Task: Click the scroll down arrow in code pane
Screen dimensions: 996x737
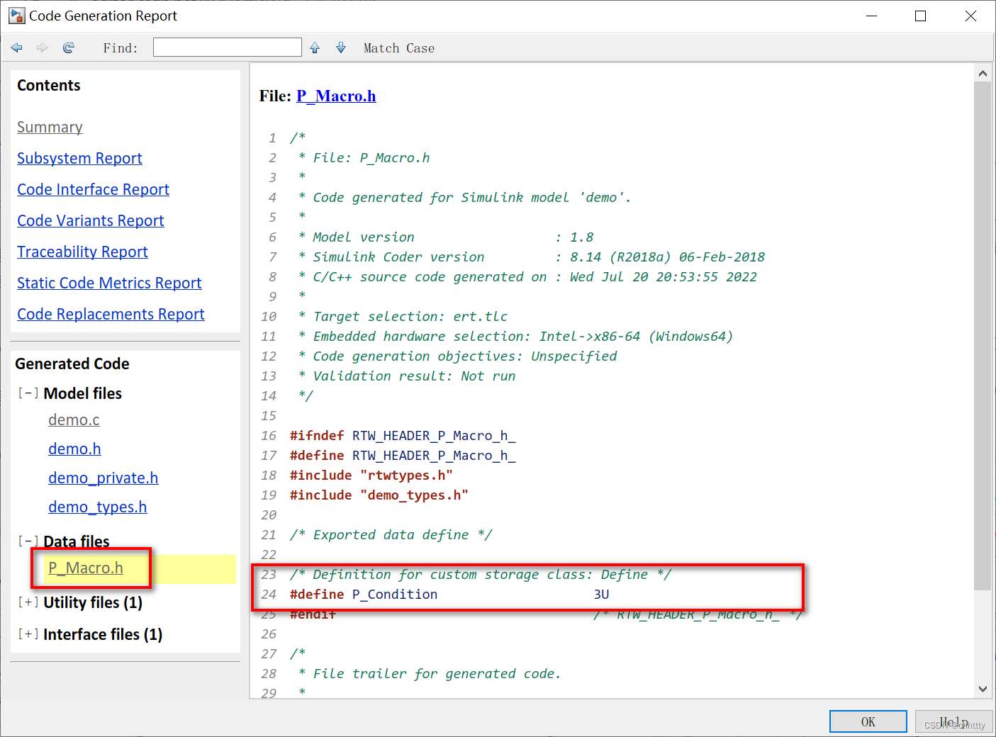Action: click(983, 688)
